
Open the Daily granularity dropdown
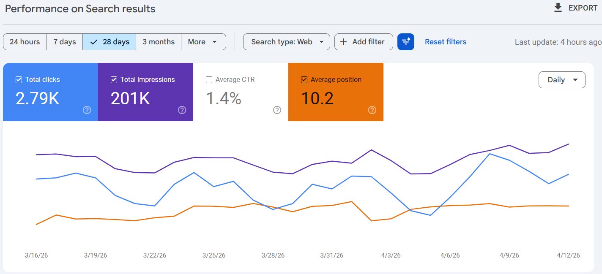(x=562, y=80)
